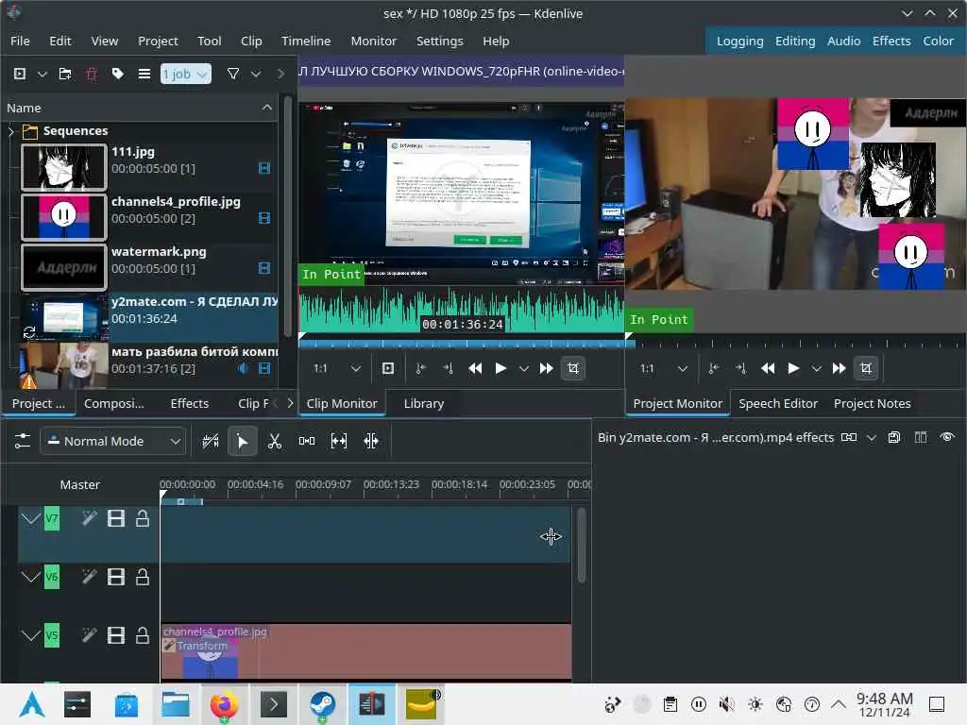Viewport: 967px width, 725px height.
Task: Rewind in the Project Monitor
Action: [768, 368]
